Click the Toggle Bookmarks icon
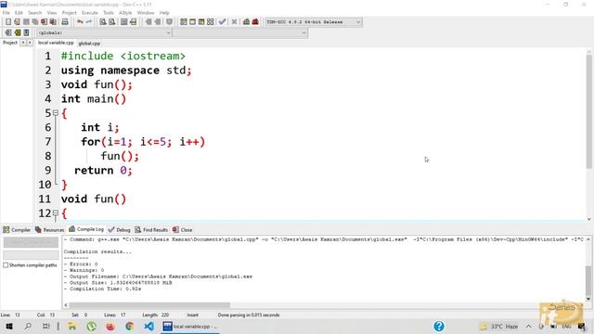Image resolution: width=594 pixels, height=334 pixels. coord(17,32)
